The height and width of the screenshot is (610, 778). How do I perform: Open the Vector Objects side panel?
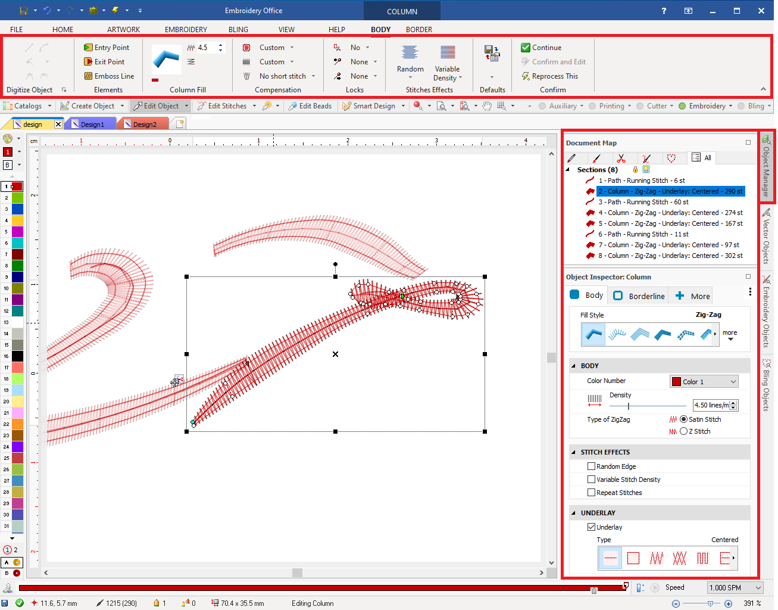(x=766, y=236)
